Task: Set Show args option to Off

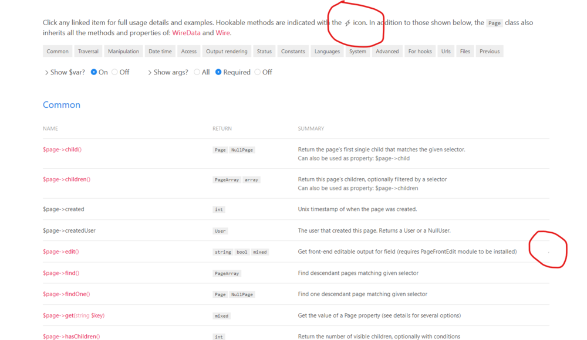Action: 258,72
